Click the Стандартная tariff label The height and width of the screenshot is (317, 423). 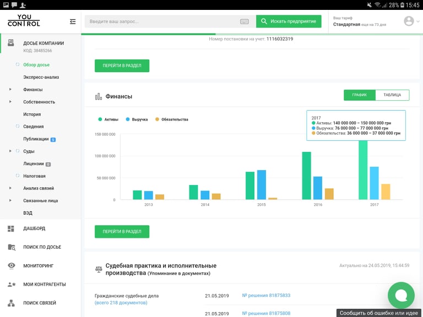(346, 24)
